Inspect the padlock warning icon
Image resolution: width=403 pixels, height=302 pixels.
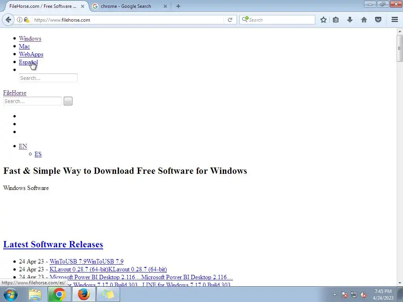[26, 20]
